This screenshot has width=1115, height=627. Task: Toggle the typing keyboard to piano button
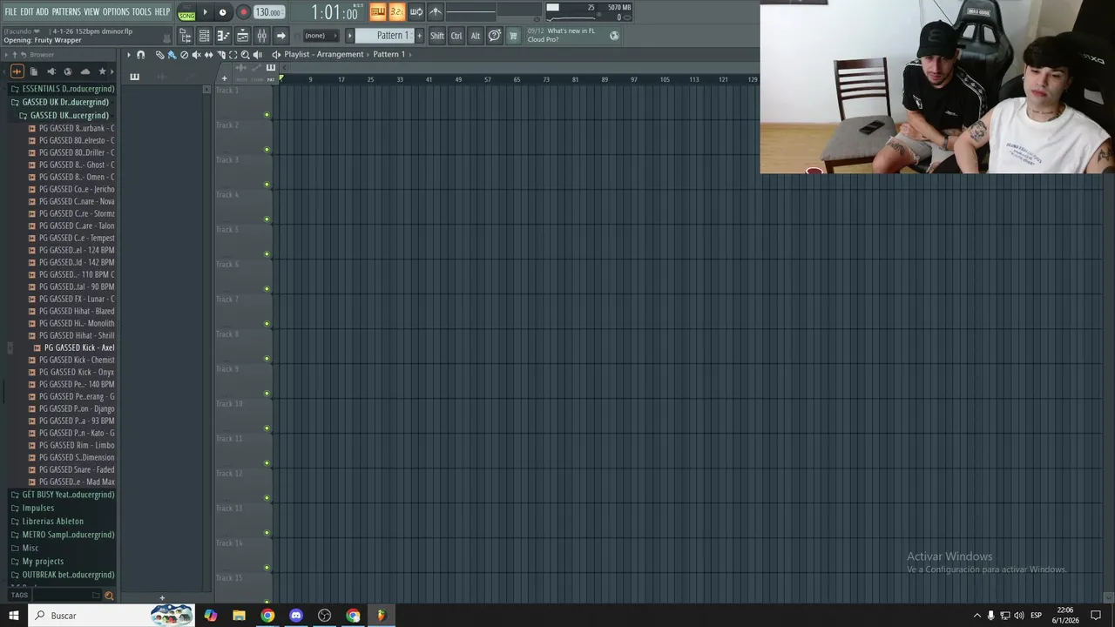coord(377,12)
